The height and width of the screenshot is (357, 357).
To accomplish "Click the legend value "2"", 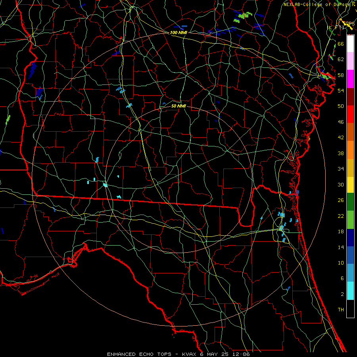I will coord(342,294).
